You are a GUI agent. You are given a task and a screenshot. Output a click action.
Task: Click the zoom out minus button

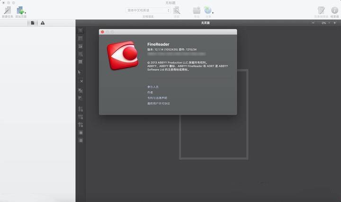[x=313, y=23]
